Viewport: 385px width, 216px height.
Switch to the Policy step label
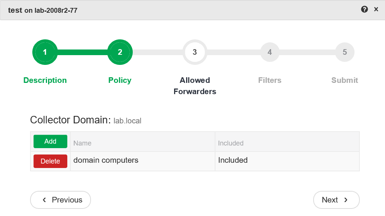coord(120,80)
